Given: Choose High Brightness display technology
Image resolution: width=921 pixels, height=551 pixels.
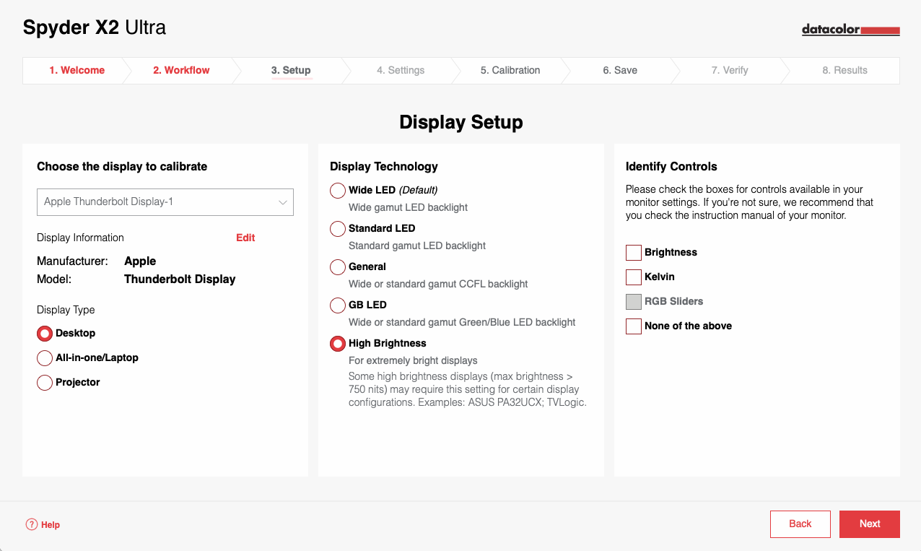Looking at the screenshot, I should point(338,344).
